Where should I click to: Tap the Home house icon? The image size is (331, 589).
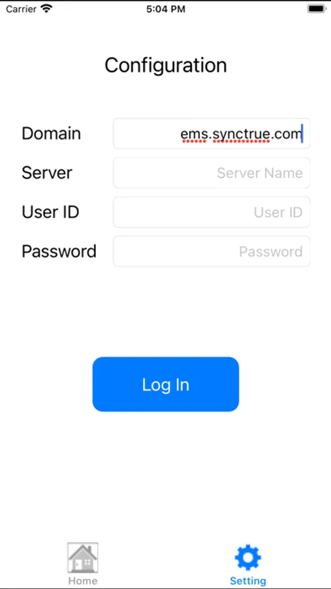coord(83,557)
